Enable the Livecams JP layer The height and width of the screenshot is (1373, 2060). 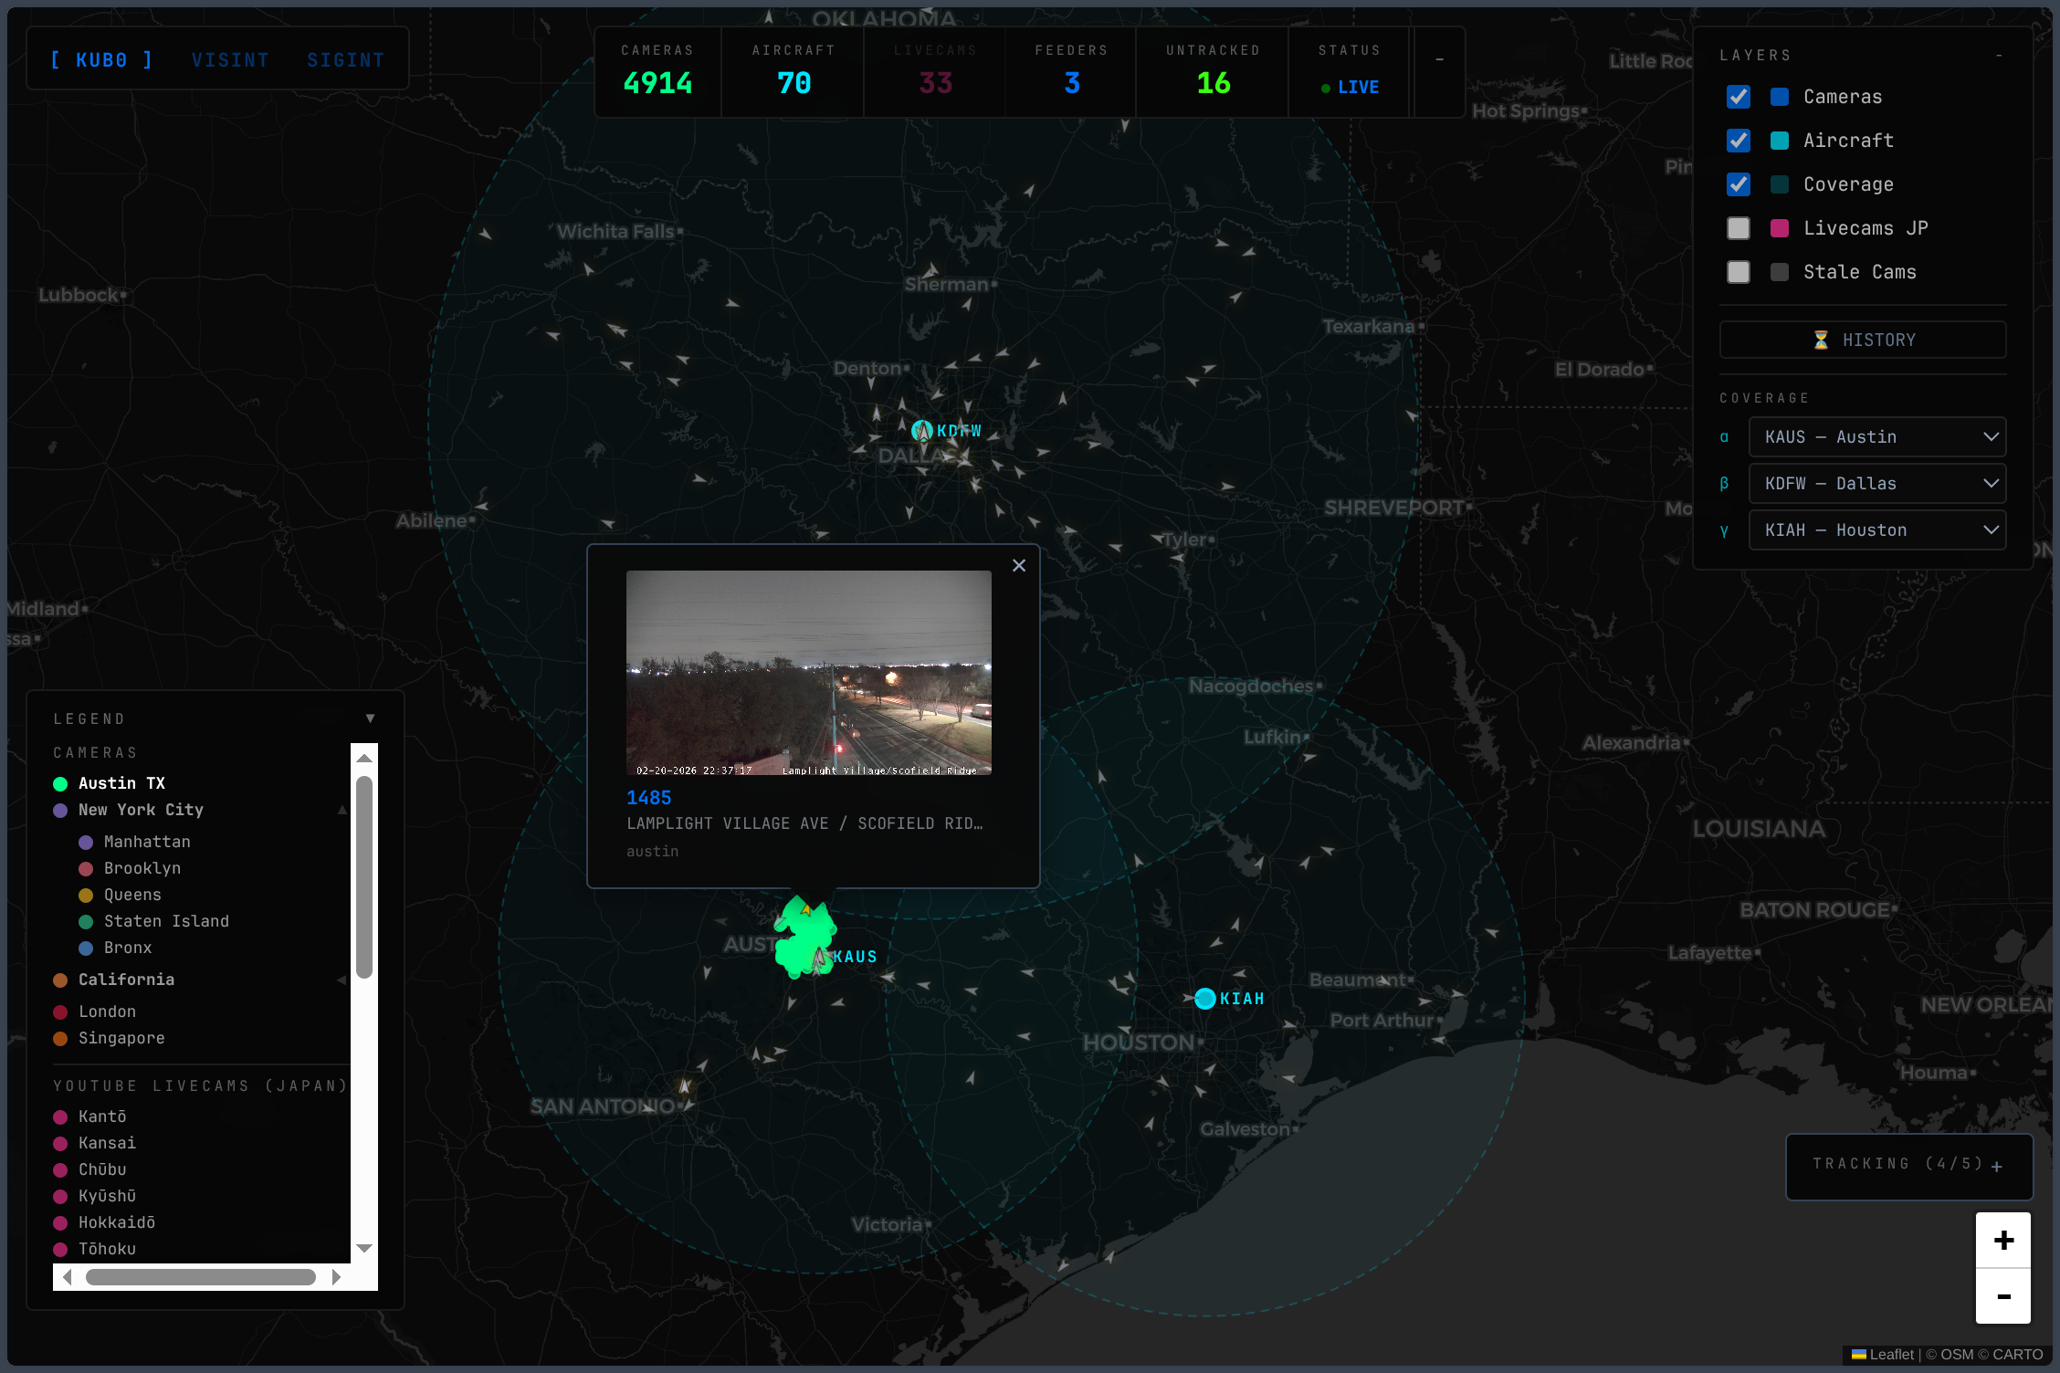point(1739,228)
